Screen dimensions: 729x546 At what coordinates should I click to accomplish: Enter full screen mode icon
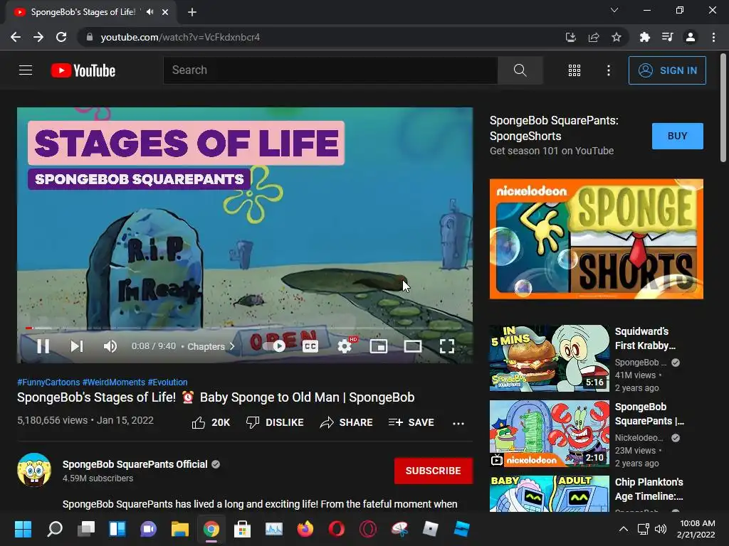point(447,346)
